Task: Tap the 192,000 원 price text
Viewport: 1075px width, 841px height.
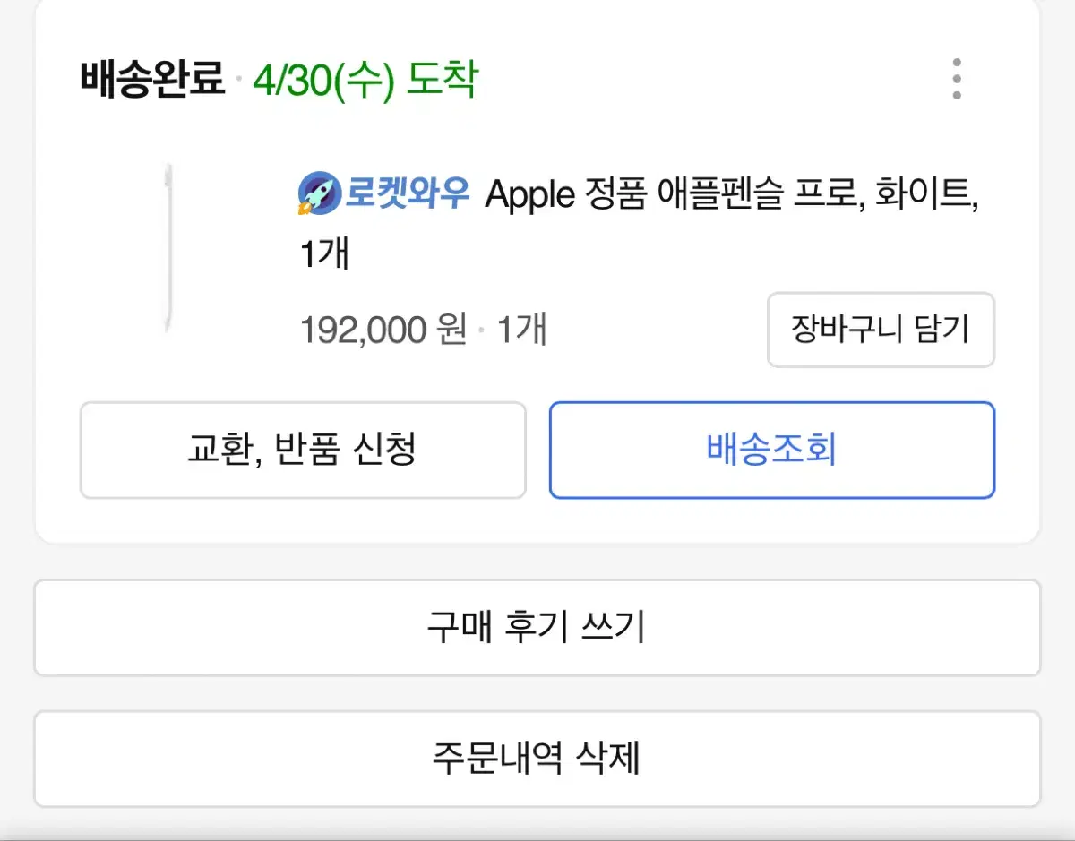Action: click(x=383, y=330)
